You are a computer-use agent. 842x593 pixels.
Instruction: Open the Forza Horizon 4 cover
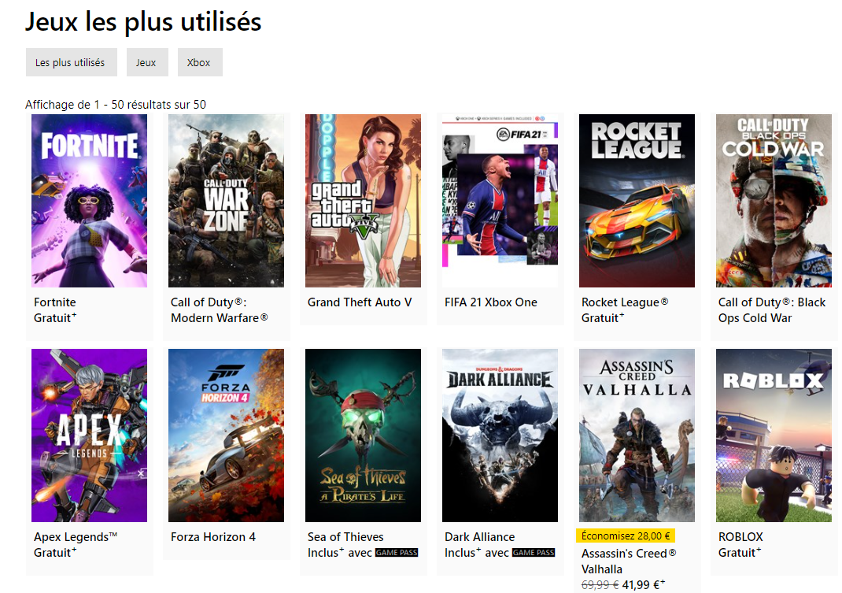(x=226, y=435)
